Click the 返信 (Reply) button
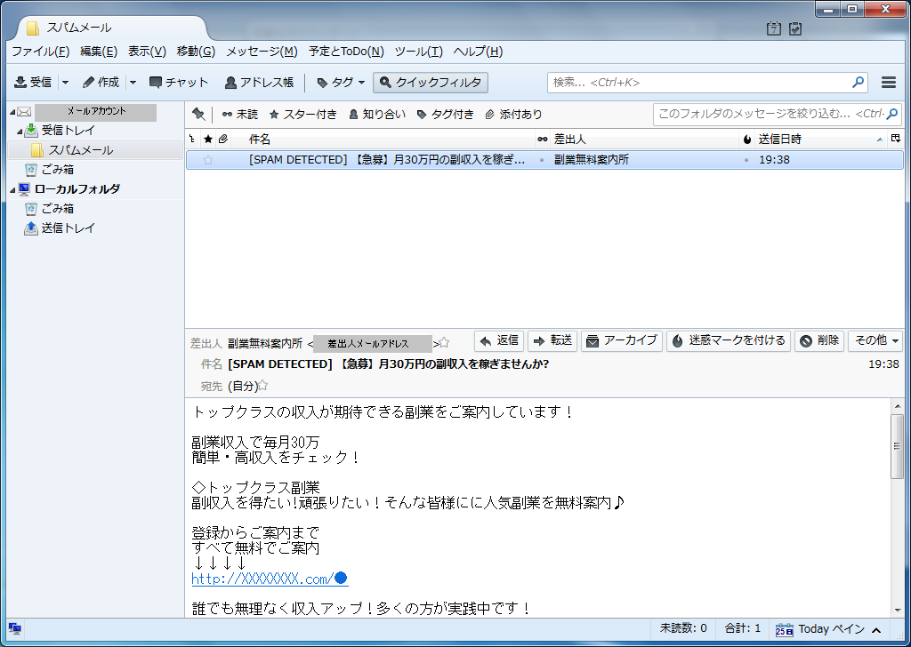 pyautogui.click(x=499, y=341)
